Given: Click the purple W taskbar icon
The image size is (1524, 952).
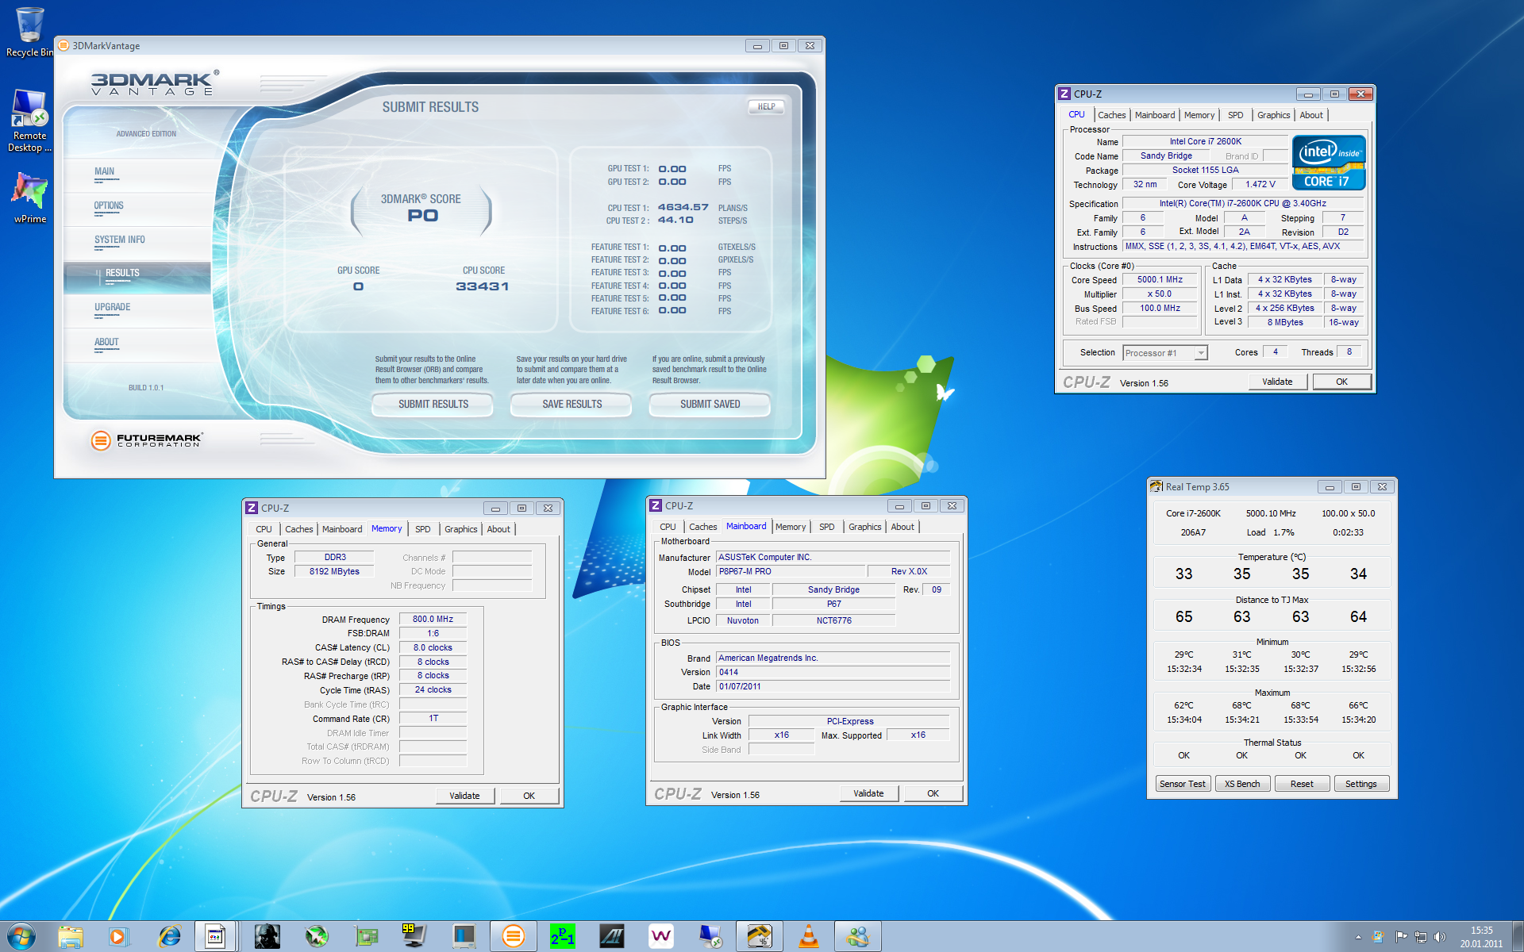Looking at the screenshot, I should click(660, 937).
